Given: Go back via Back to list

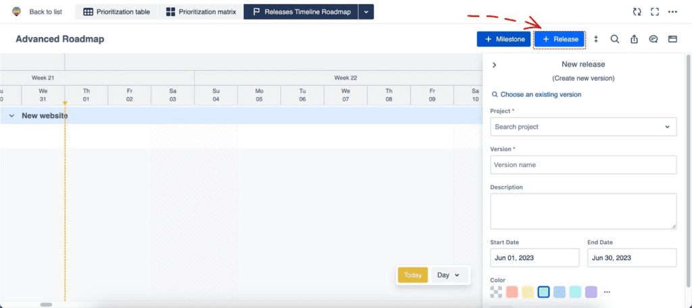Looking at the screenshot, I should [45, 12].
